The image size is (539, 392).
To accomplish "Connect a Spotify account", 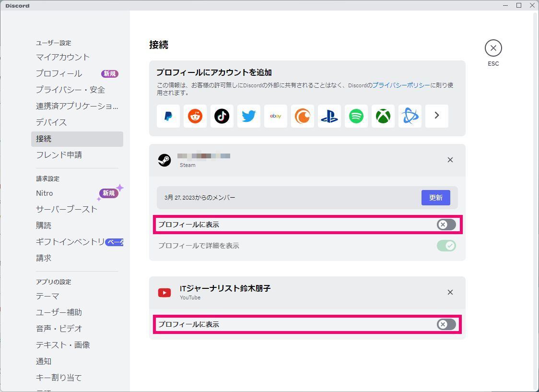I will [x=356, y=116].
